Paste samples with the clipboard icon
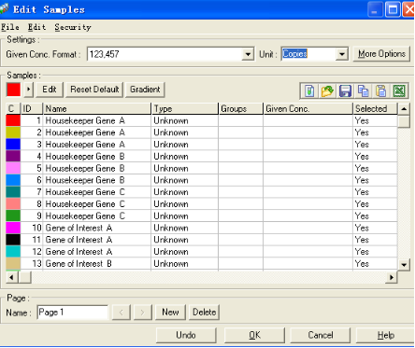 point(381,91)
